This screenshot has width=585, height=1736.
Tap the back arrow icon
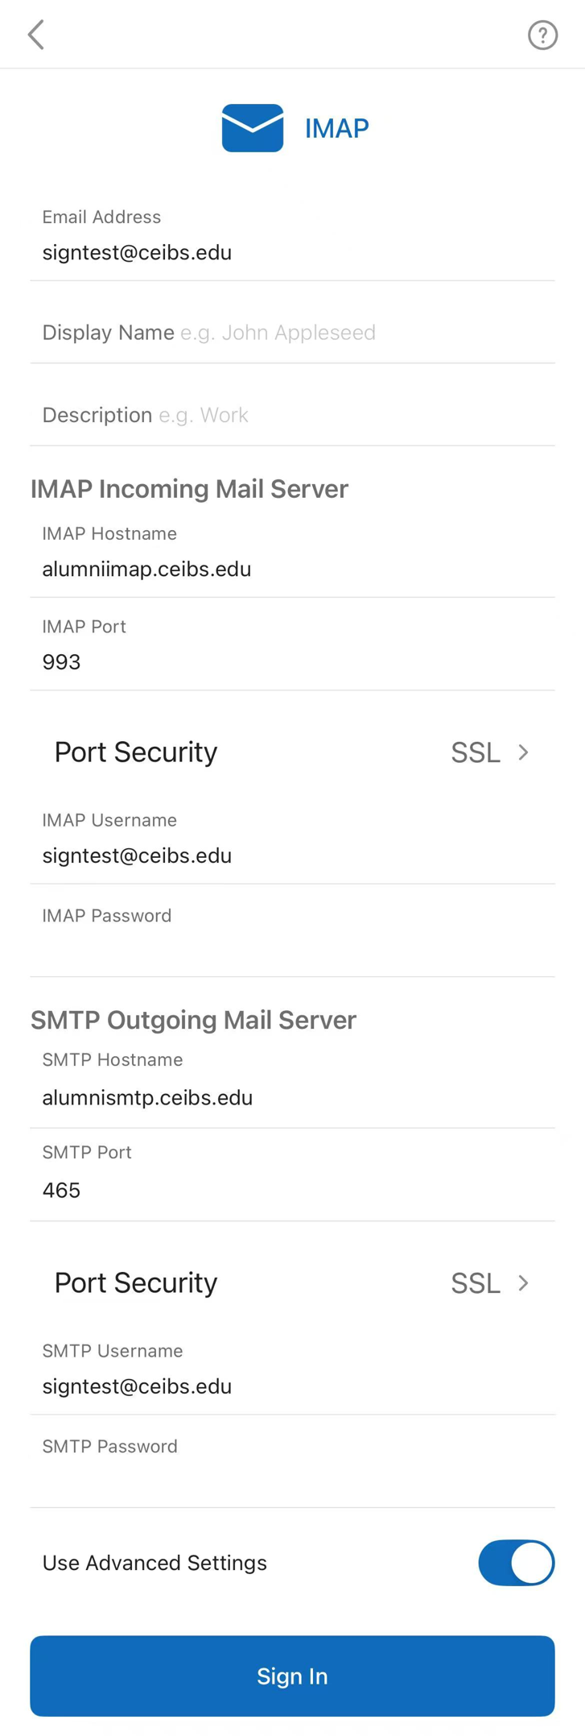click(x=36, y=35)
